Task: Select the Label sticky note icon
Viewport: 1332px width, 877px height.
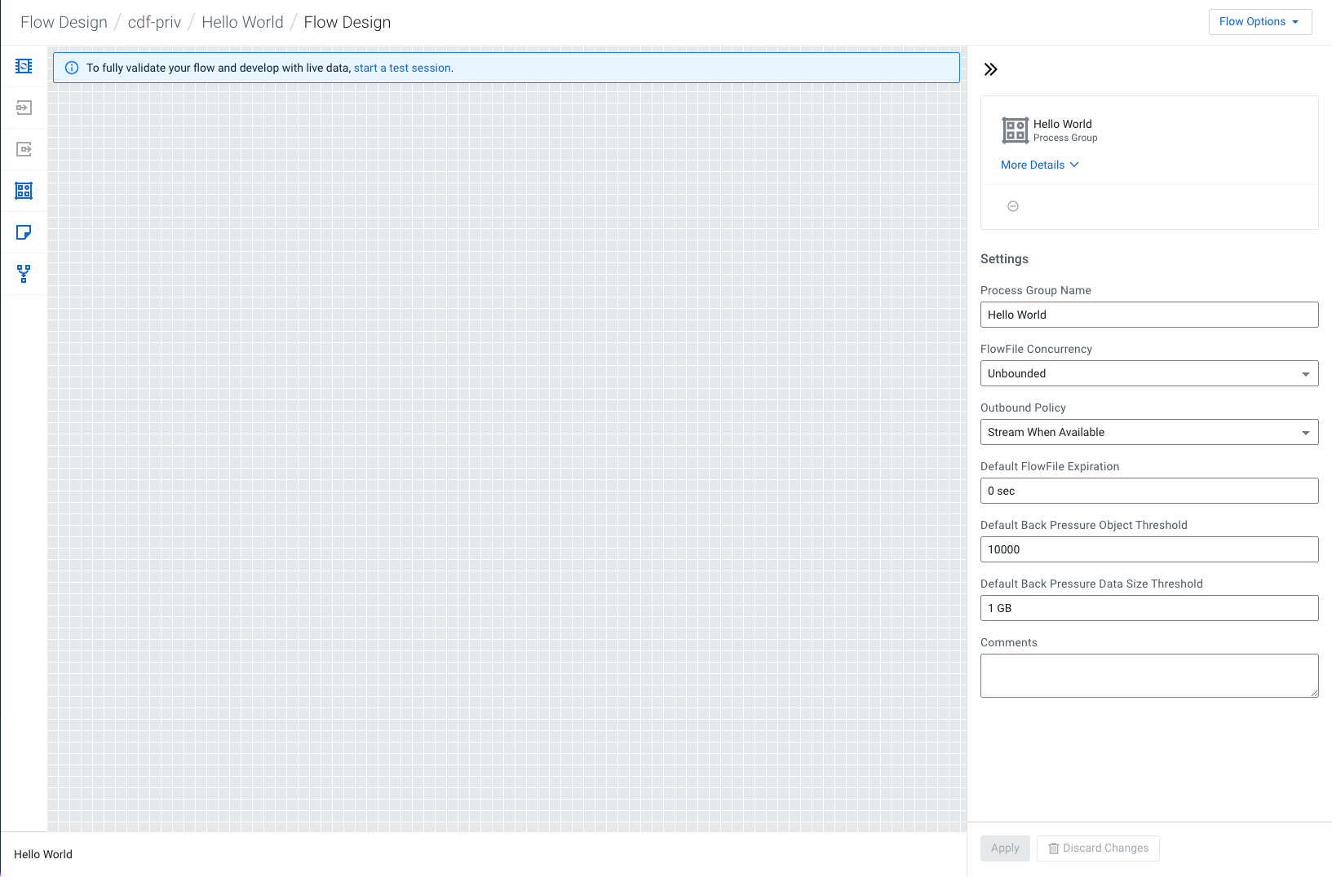Action: (24, 232)
